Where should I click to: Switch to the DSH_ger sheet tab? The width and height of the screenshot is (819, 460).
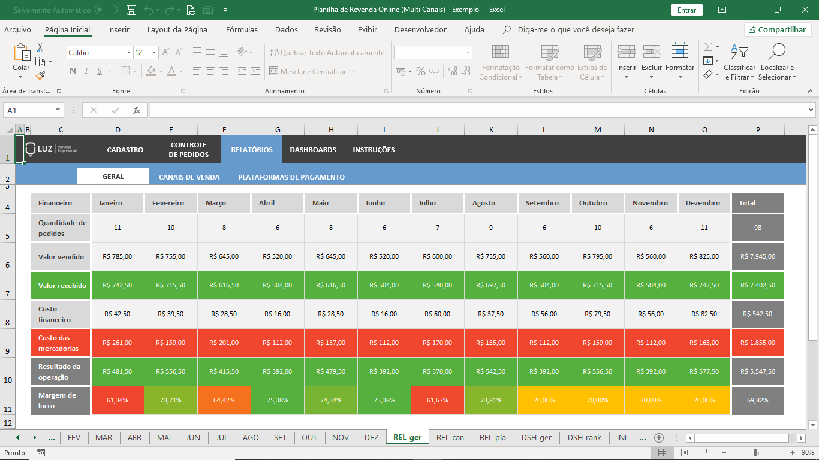(x=537, y=437)
